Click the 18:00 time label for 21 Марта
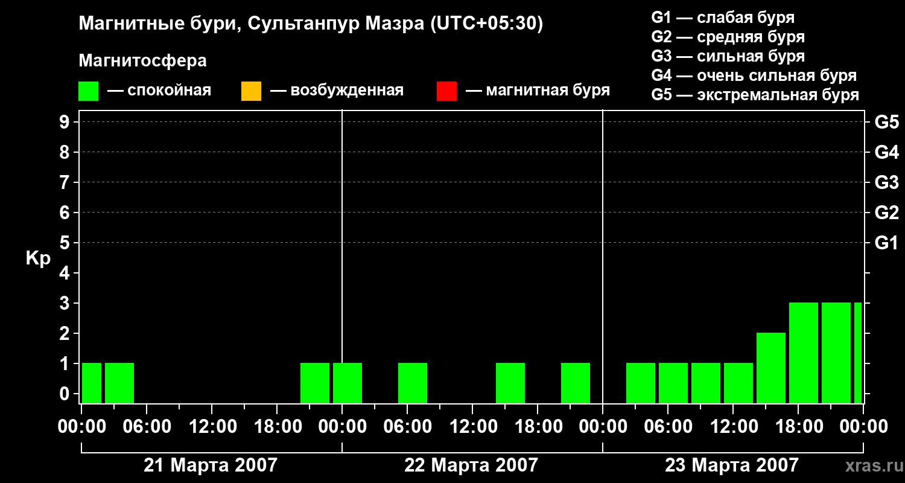 click(277, 427)
